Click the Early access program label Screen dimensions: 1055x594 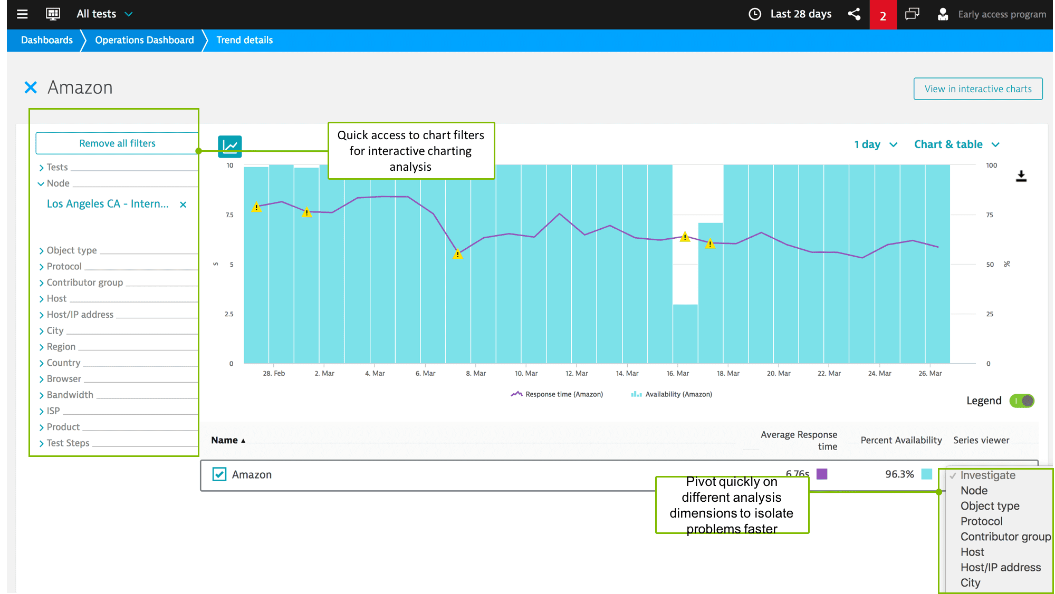(1002, 14)
